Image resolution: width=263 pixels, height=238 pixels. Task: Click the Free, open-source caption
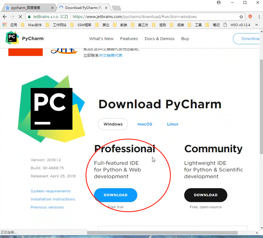pos(206,207)
